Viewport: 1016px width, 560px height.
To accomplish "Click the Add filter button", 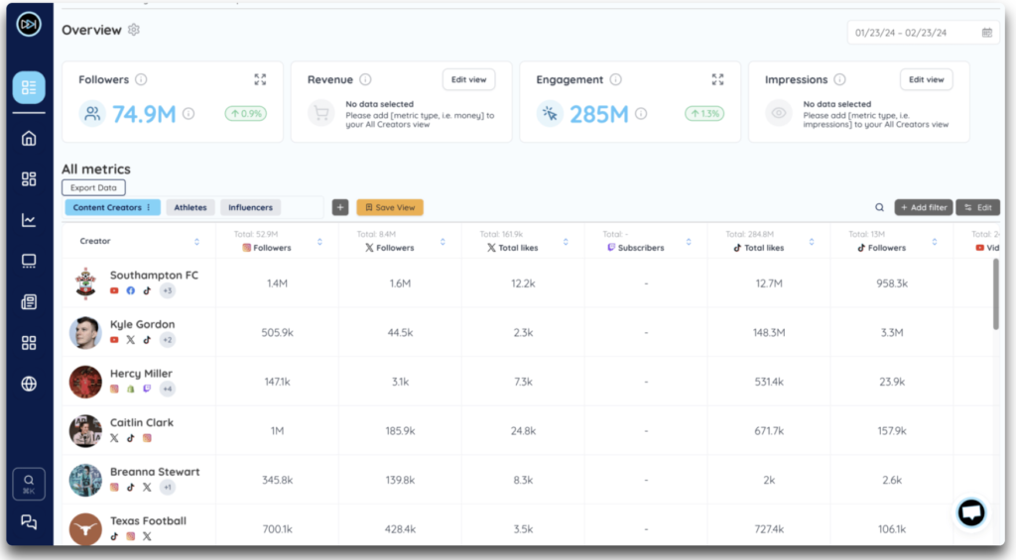I will (x=924, y=207).
